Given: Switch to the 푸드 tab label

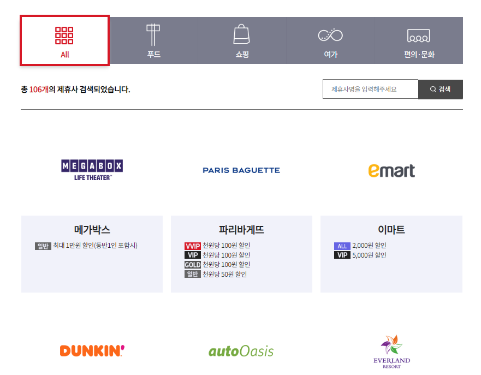Looking at the screenshot, I should point(153,54).
